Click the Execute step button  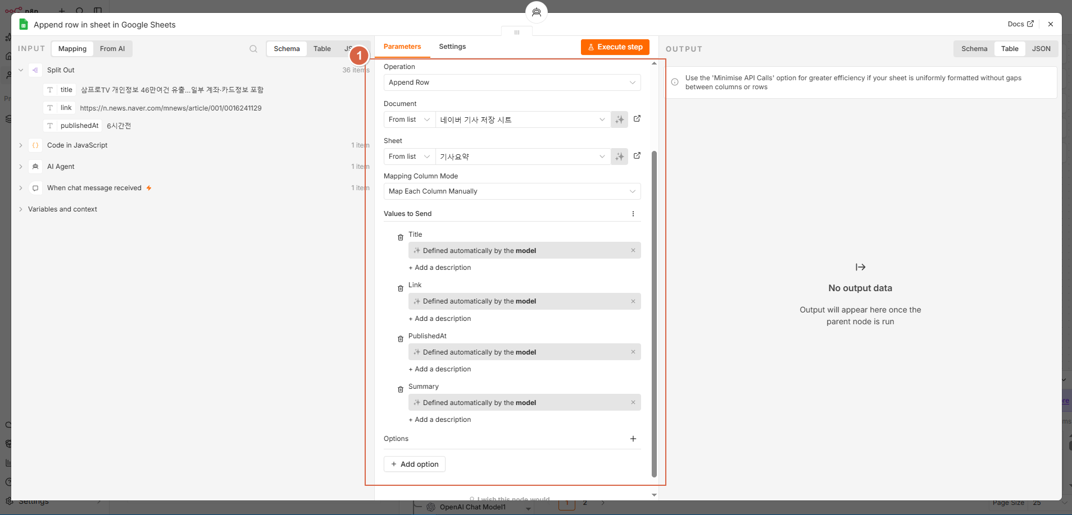coord(615,47)
